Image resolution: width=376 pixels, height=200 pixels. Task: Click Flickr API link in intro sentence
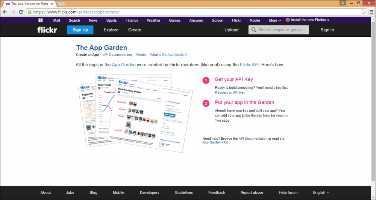[249, 65]
